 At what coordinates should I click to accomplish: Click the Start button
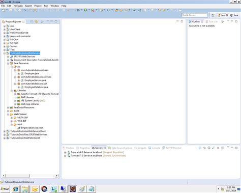point(5,189)
